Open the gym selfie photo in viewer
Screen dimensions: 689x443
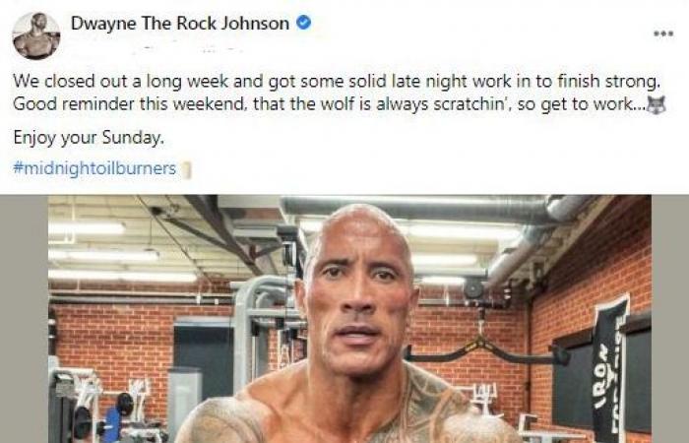coord(349,319)
